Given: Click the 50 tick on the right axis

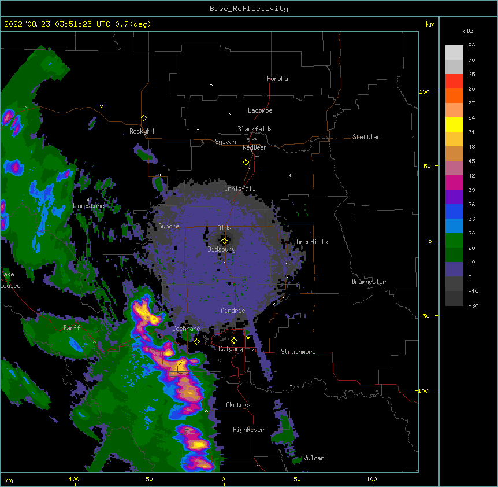Looking at the screenshot, I should 427,166.
